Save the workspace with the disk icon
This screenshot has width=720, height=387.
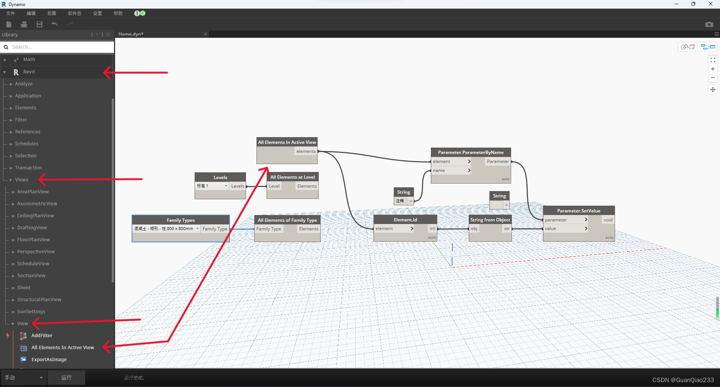(39, 24)
